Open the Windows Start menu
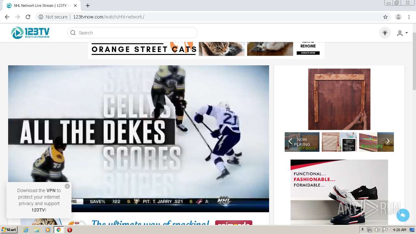The width and height of the screenshot is (416, 234). click(9, 230)
